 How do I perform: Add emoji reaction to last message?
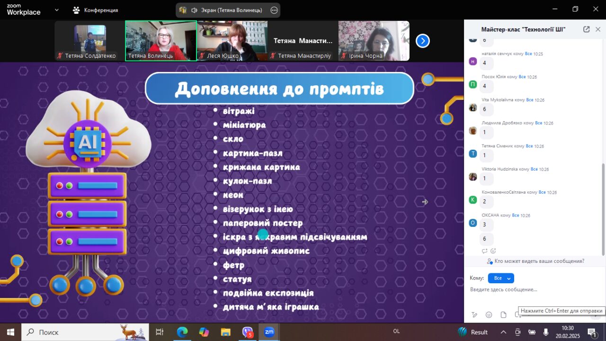493,251
